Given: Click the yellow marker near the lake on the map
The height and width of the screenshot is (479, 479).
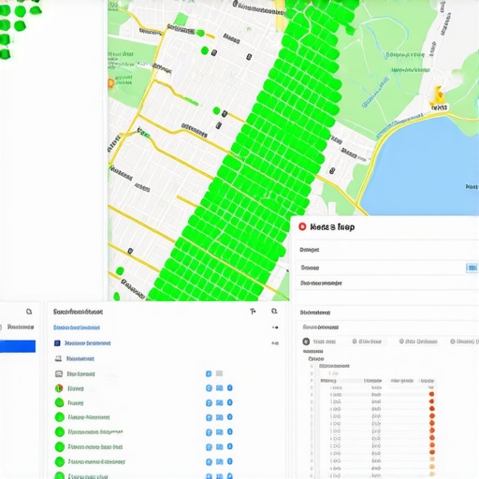Looking at the screenshot, I should click(438, 96).
